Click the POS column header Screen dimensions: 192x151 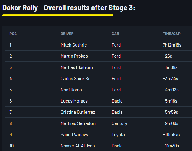(x=13, y=34)
